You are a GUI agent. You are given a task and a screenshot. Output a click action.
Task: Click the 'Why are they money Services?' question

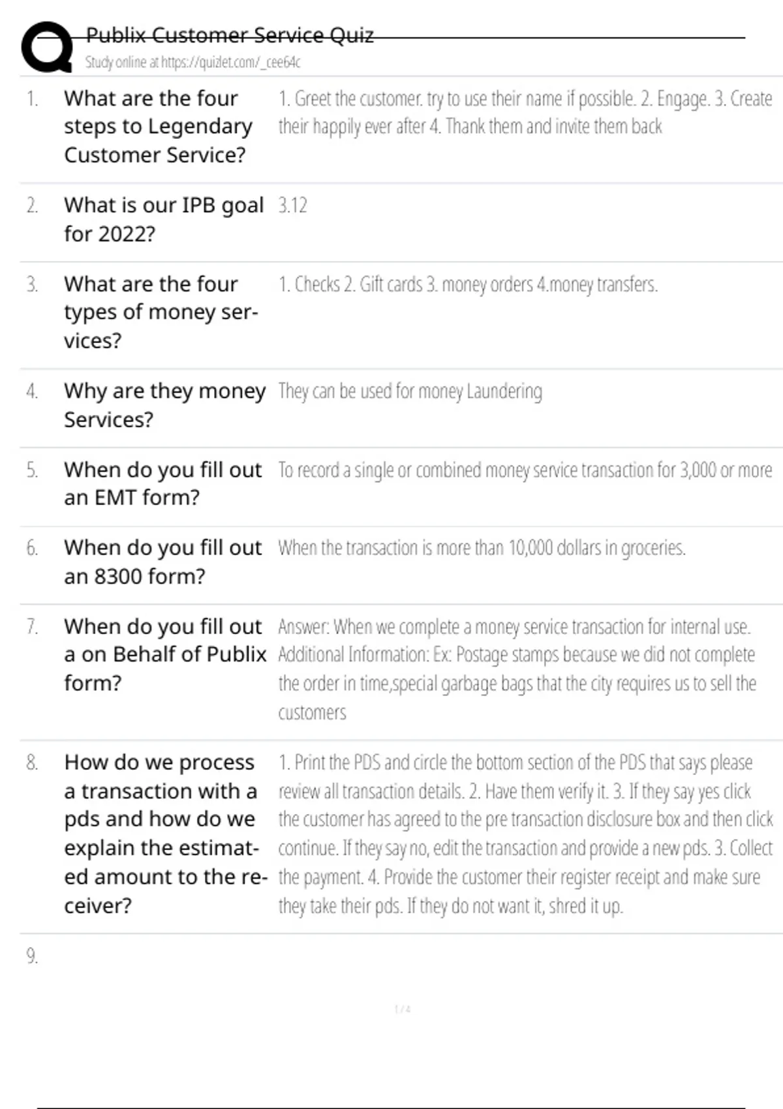click(164, 405)
